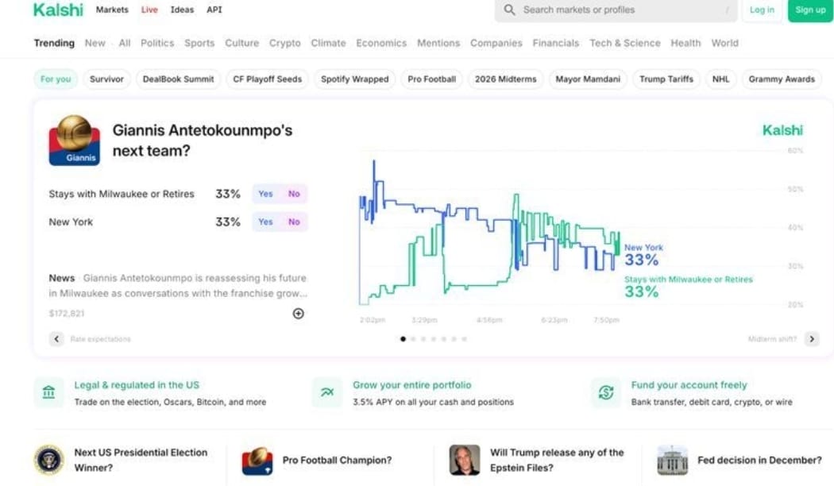Advance to next market with right chevron
834x486 pixels.
[x=811, y=339]
